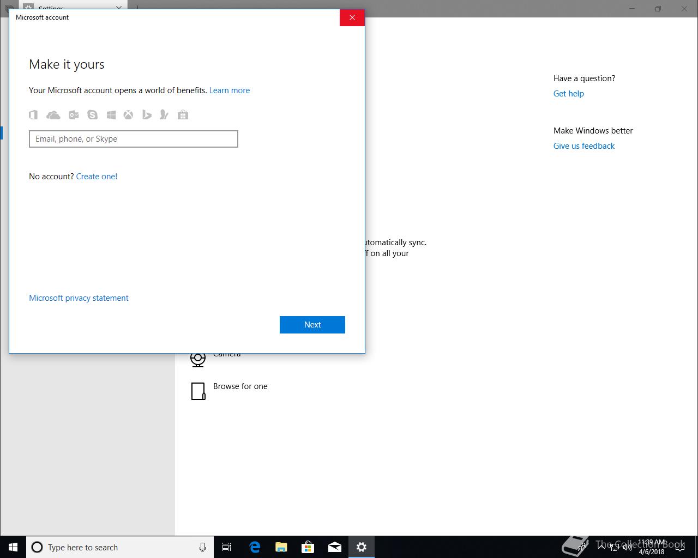Viewport: 698px width, 558px height.
Task: Click the Outlook icon in the dialog
Action: coord(74,114)
